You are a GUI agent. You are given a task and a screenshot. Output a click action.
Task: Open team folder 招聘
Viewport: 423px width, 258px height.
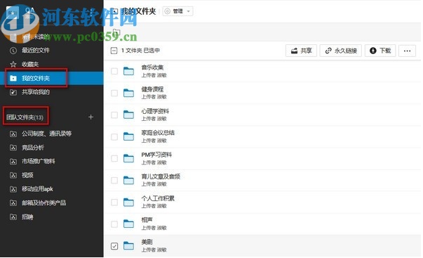[27, 217]
